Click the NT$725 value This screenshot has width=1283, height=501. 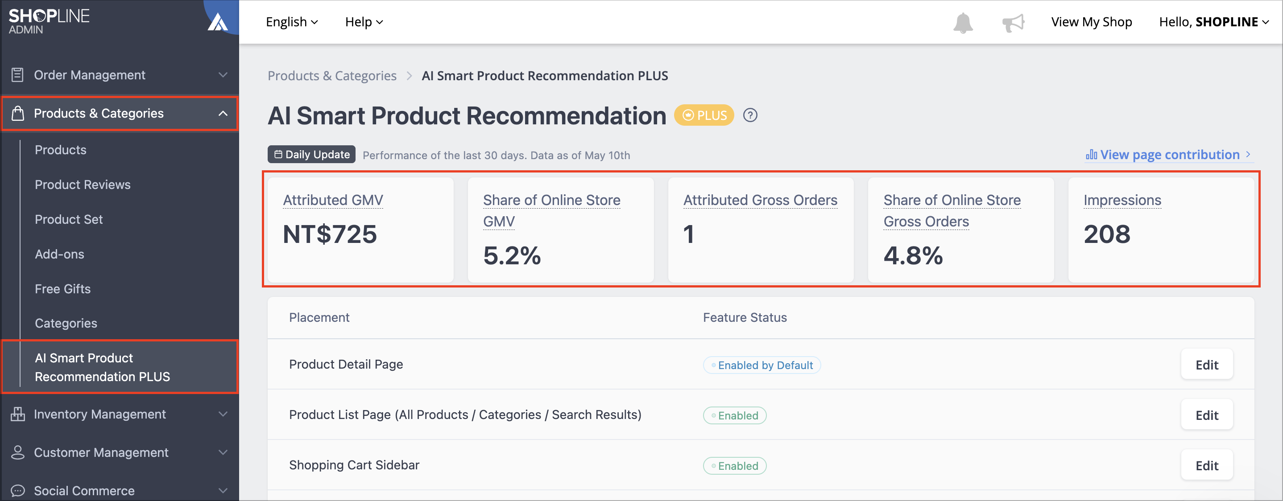pyautogui.click(x=330, y=234)
